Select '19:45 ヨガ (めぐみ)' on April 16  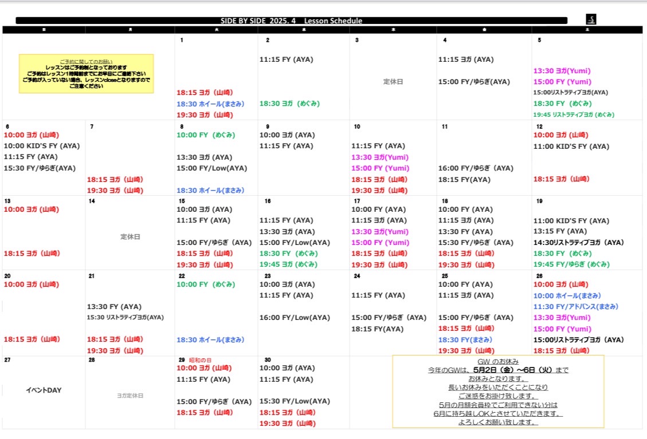click(x=288, y=264)
